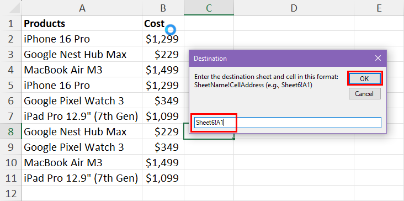Select Google Nest Hub Max in row 3

[x=82, y=54]
